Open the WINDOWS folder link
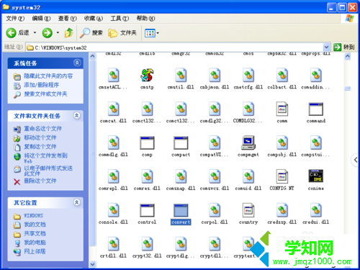Viewport: 360px width, 270px height. [x=33, y=215]
